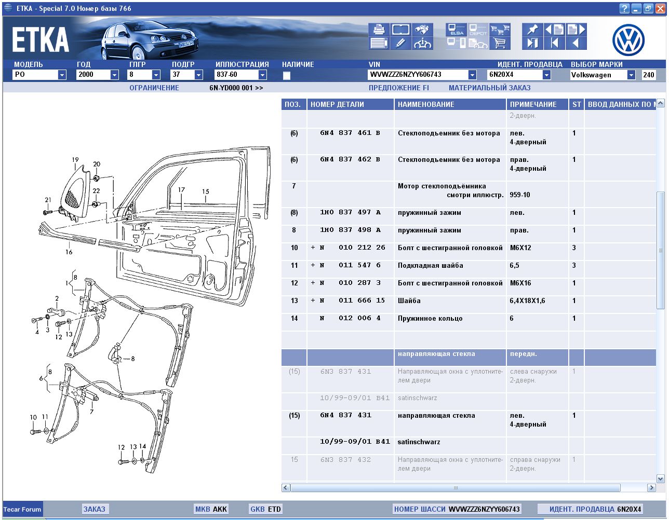
Task: Open the ОГРАНИЧЕНИЕ link
Action: [x=154, y=88]
